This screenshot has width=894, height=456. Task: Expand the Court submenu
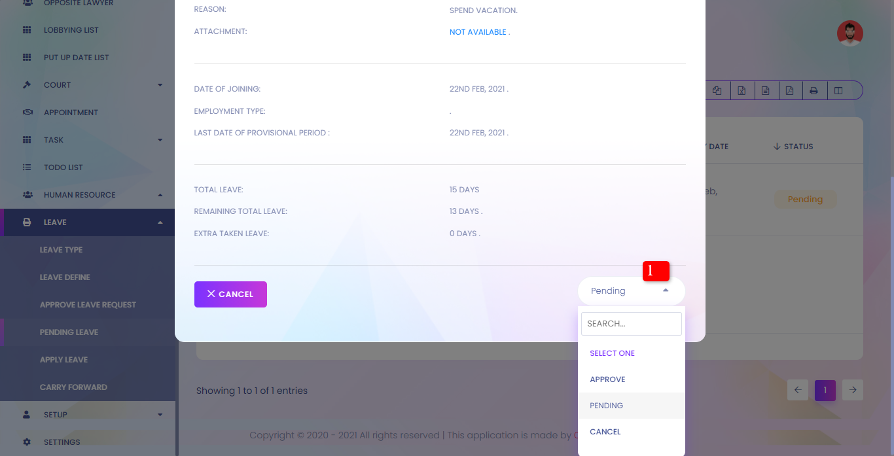160,85
